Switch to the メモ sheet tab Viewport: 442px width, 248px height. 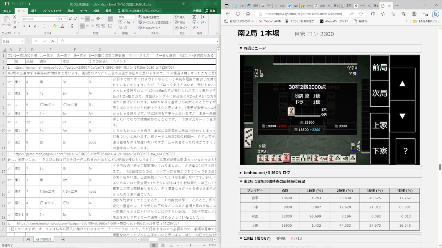click(x=28, y=239)
